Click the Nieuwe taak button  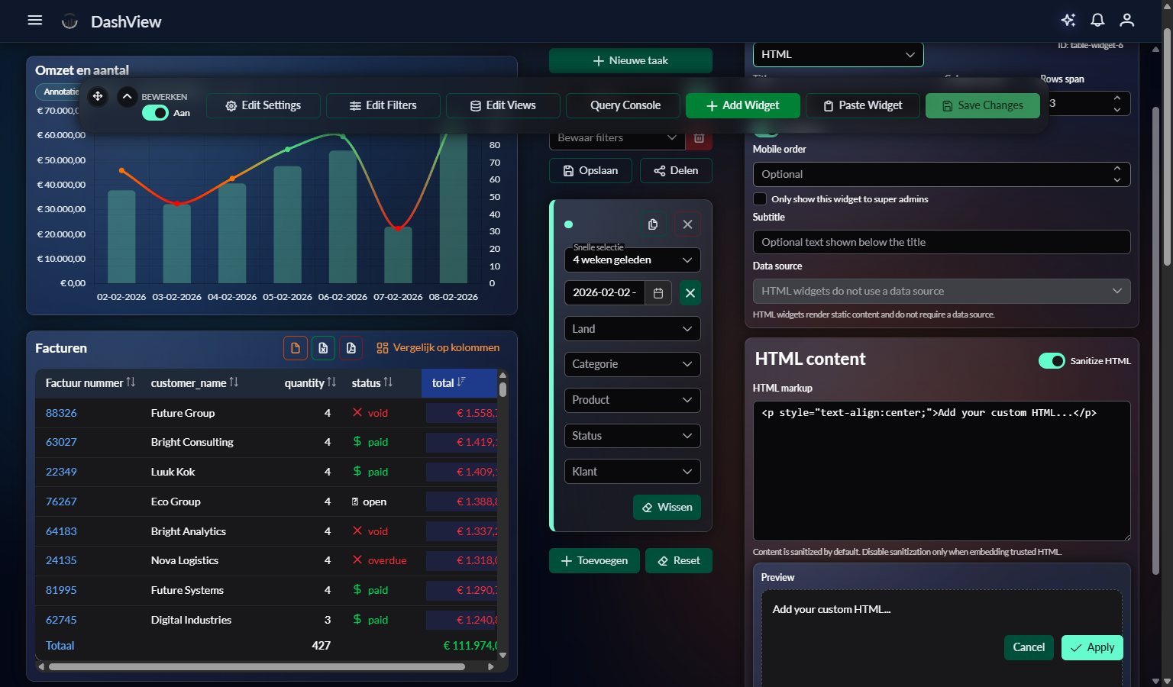point(630,60)
